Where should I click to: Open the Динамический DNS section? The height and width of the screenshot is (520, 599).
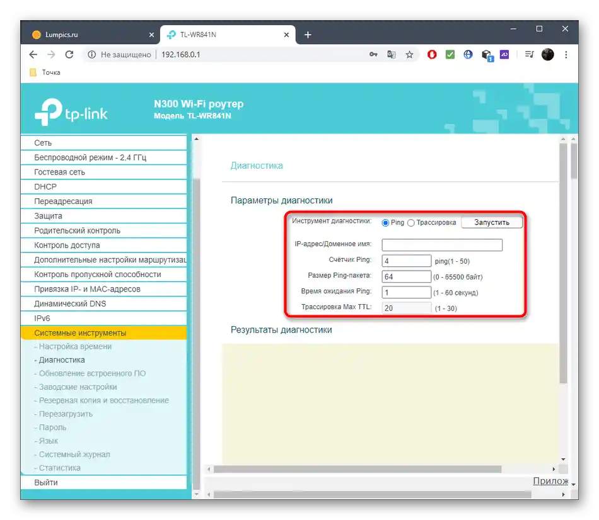pos(104,303)
